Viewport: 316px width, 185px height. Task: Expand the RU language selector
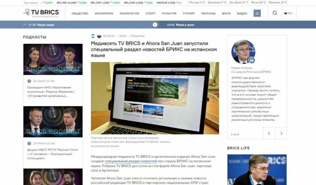tap(289, 13)
